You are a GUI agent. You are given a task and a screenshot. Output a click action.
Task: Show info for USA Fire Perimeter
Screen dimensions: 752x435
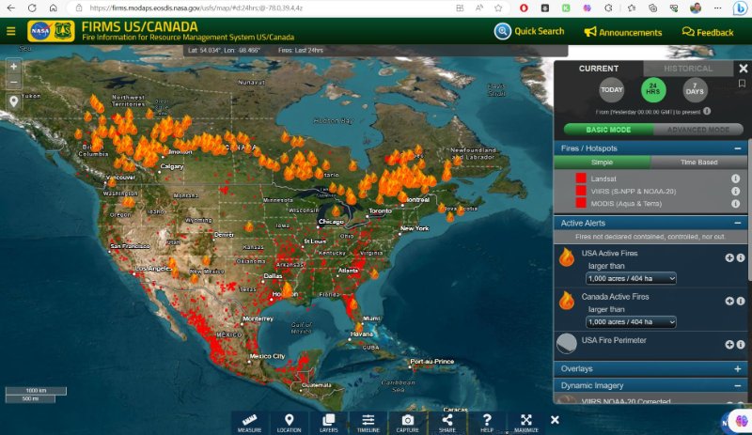741,345
